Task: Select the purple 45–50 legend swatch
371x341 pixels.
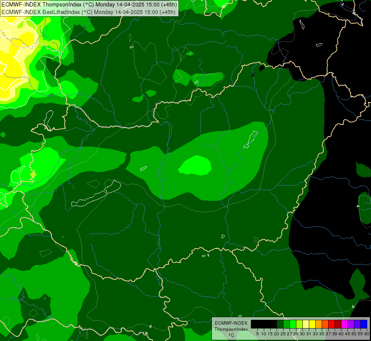Action: (351, 324)
